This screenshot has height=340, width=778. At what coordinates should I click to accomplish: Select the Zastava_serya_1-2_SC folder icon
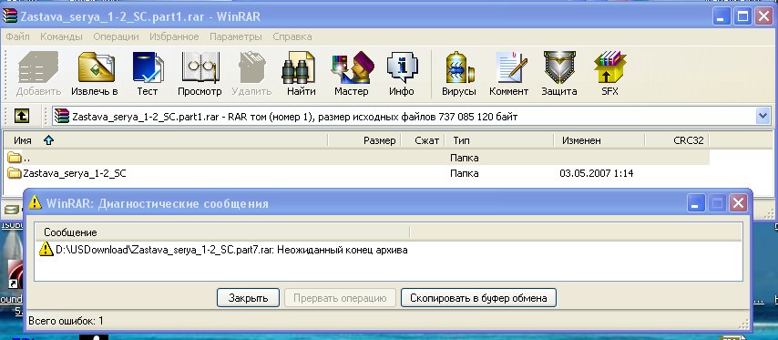(15, 174)
